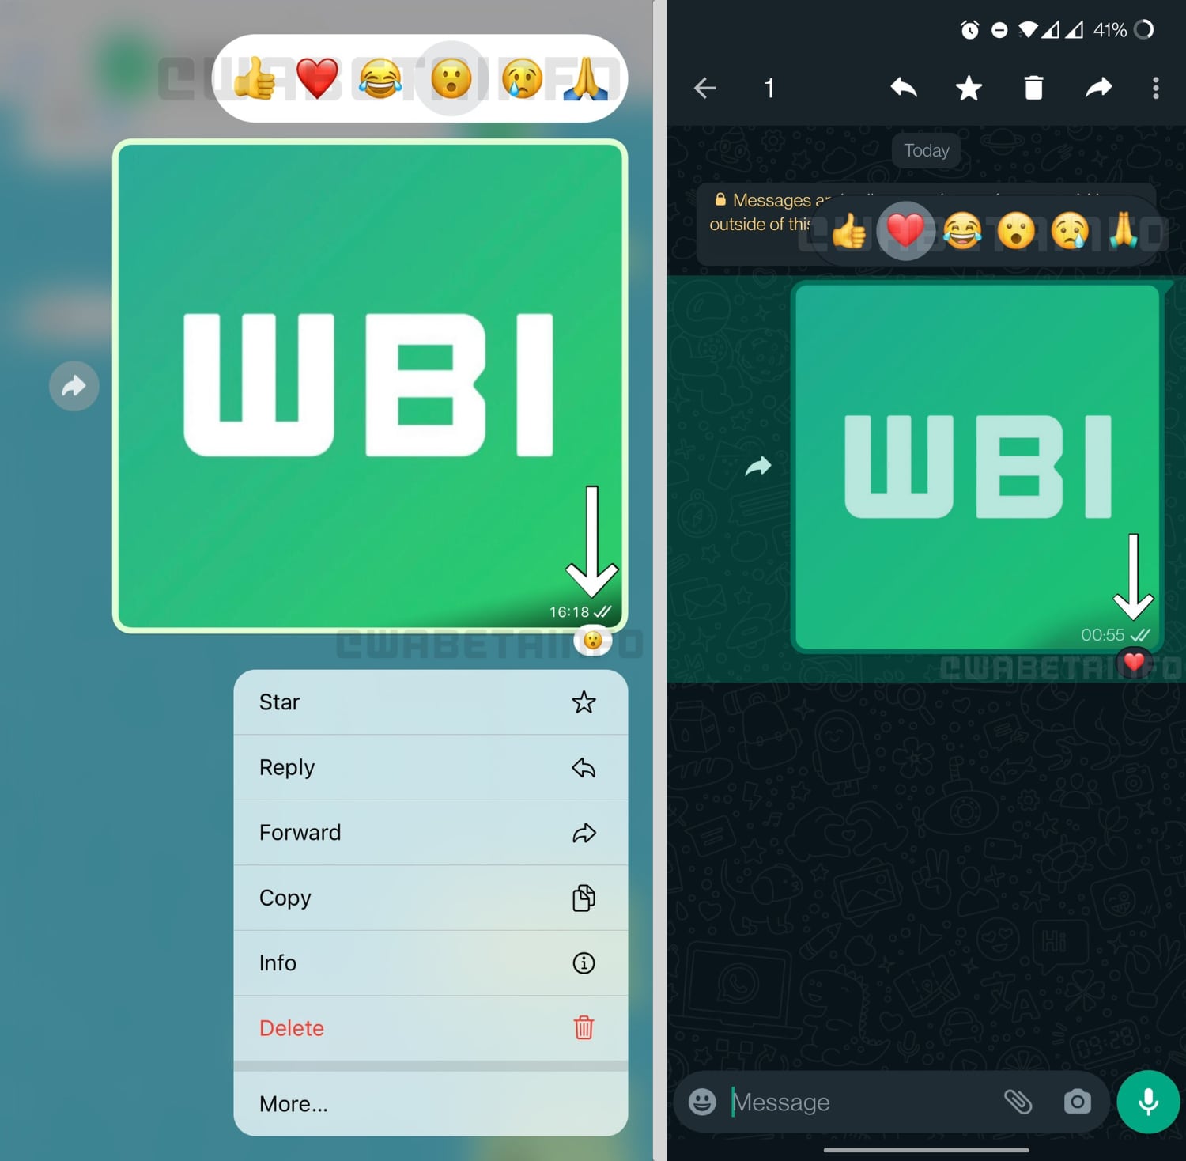Open More... in the context menu
The width and height of the screenshot is (1186, 1161).
coord(431,1103)
